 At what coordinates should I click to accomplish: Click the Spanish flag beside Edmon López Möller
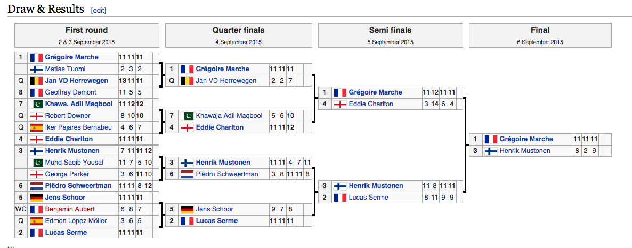(36, 221)
